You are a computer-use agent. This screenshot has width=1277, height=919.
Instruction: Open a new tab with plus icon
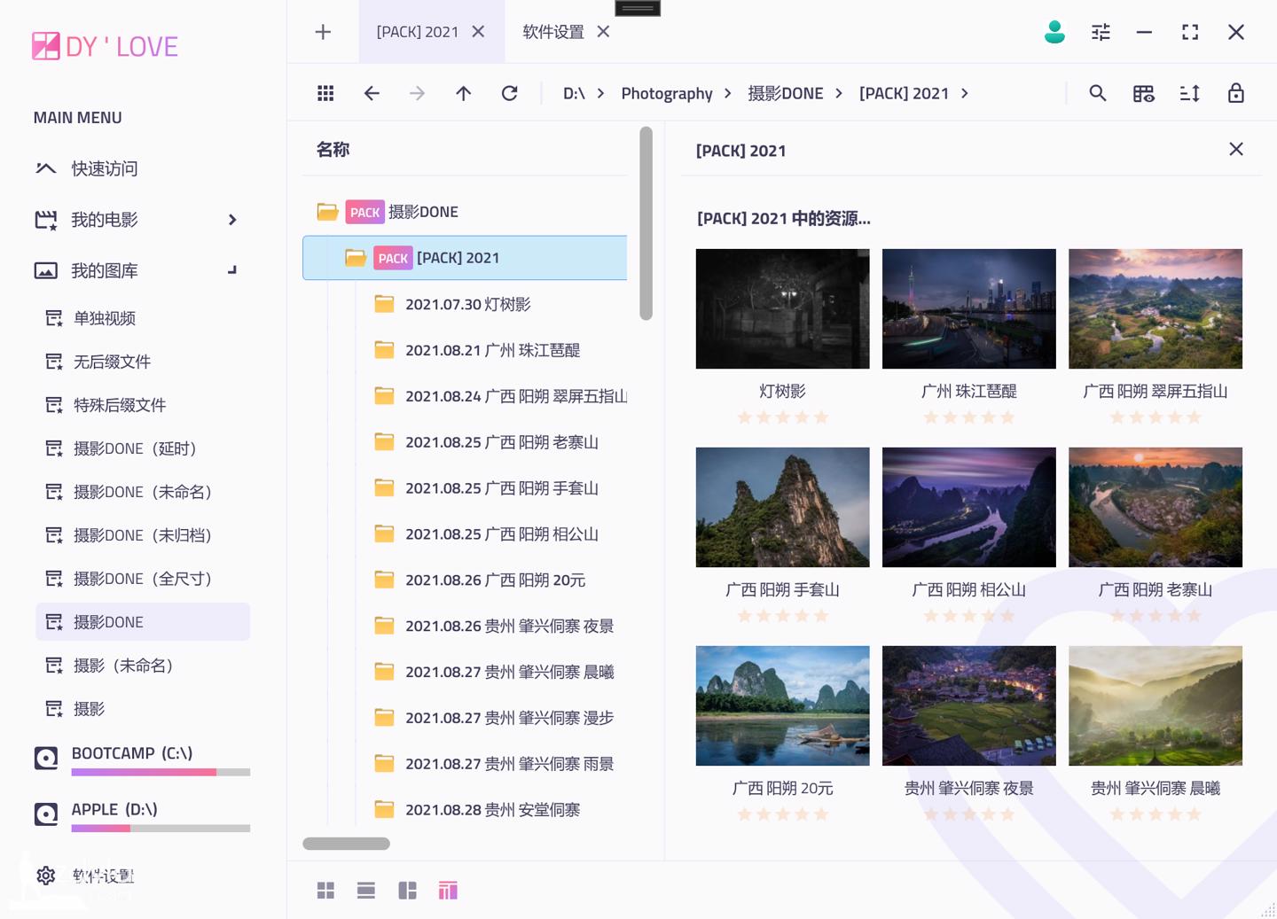pyautogui.click(x=323, y=32)
